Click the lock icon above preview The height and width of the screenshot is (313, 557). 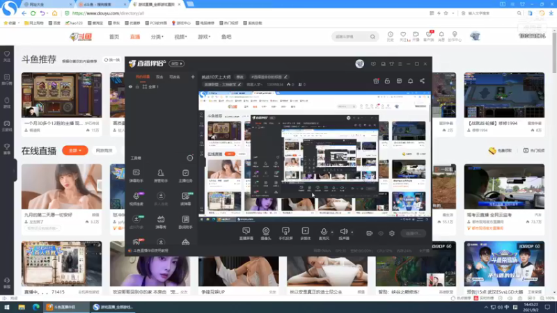point(387,81)
